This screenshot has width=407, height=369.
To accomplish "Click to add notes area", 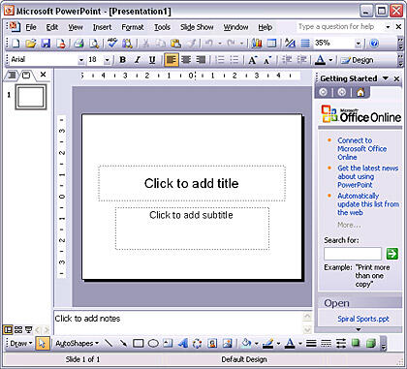I will pyautogui.click(x=178, y=323).
